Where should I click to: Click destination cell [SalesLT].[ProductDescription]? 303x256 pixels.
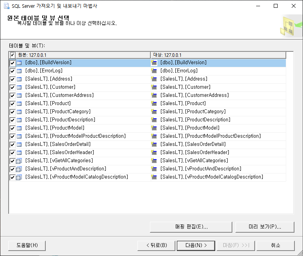(x=218, y=120)
